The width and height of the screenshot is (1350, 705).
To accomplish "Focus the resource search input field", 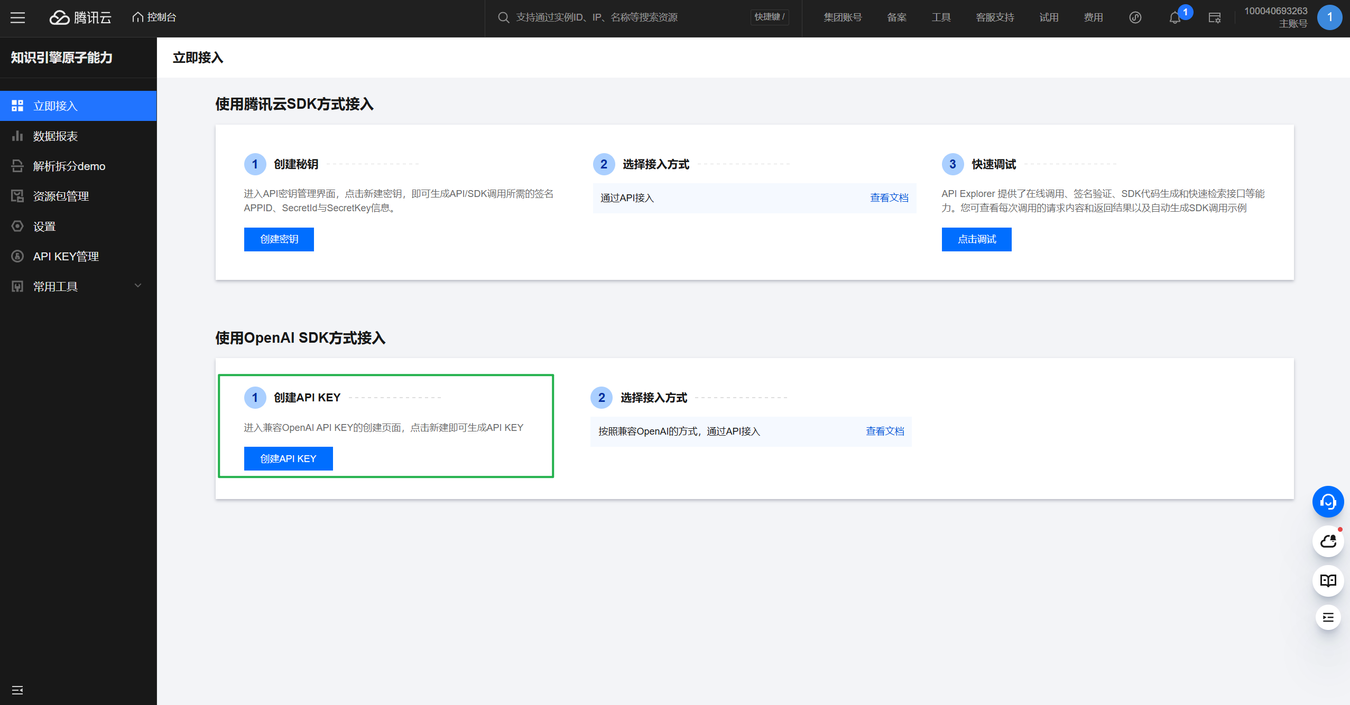I will click(x=629, y=17).
